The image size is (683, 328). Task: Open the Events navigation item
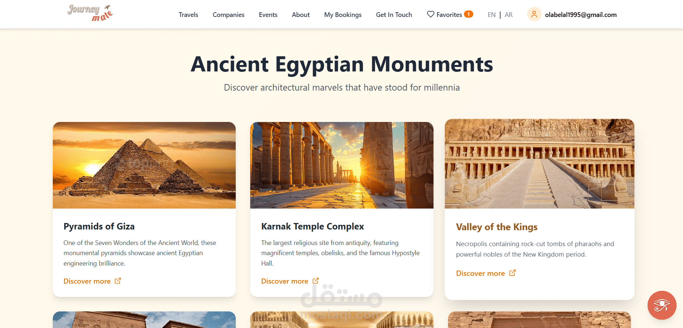pos(268,15)
